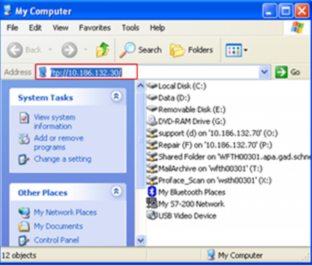Click the 'My S7-200 Network' label

[191, 204]
